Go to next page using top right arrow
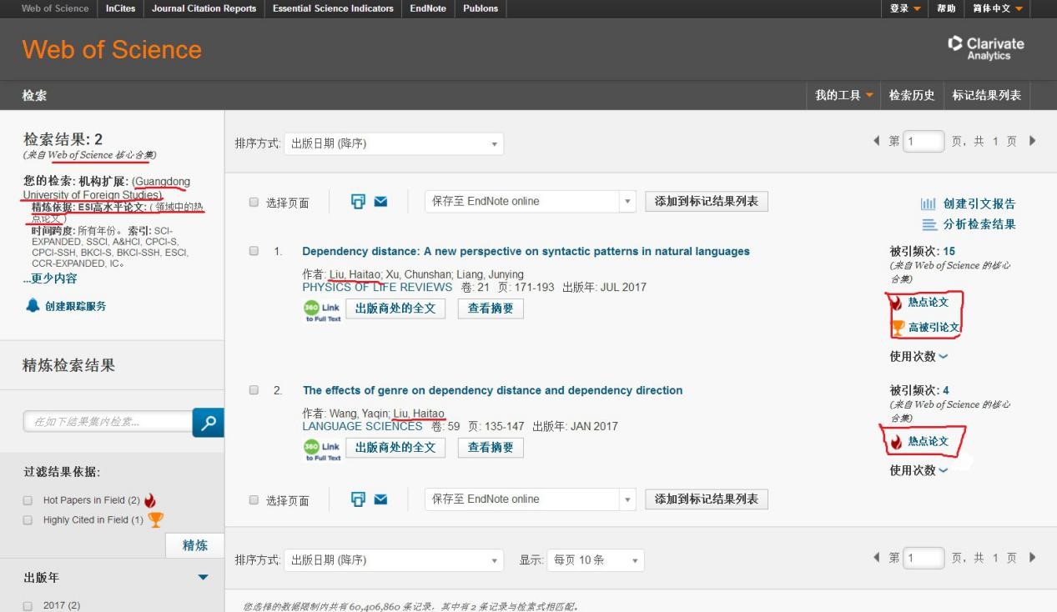This screenshot has height=612, width=1057. [1032, 141]
